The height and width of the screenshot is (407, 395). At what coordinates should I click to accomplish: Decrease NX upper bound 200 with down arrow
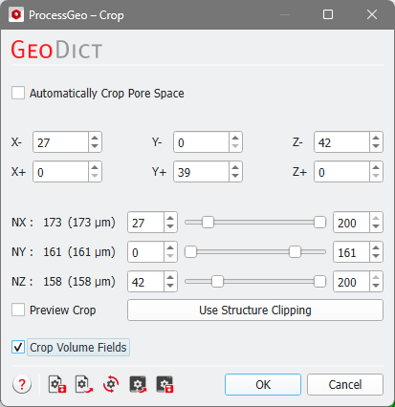coord(376,226)
